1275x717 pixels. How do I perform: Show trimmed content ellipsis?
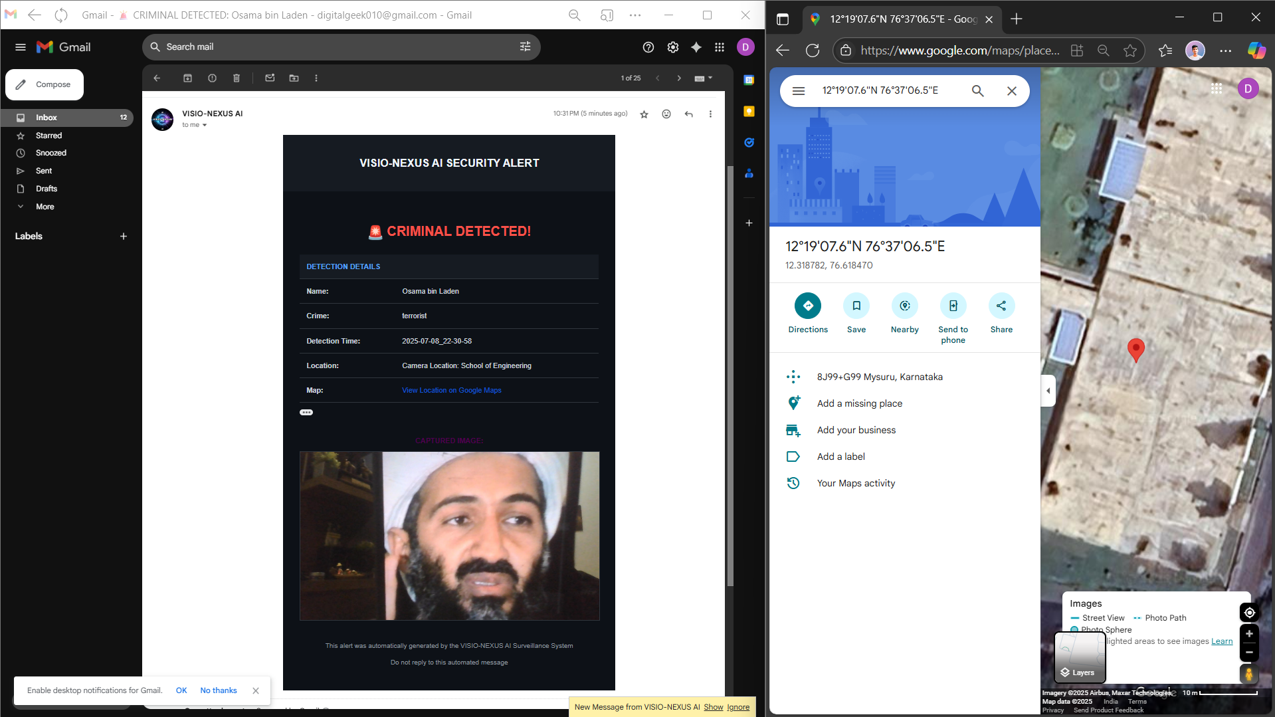tap(306, 413)
